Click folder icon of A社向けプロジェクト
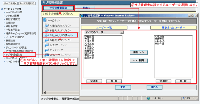 (47, 26)
